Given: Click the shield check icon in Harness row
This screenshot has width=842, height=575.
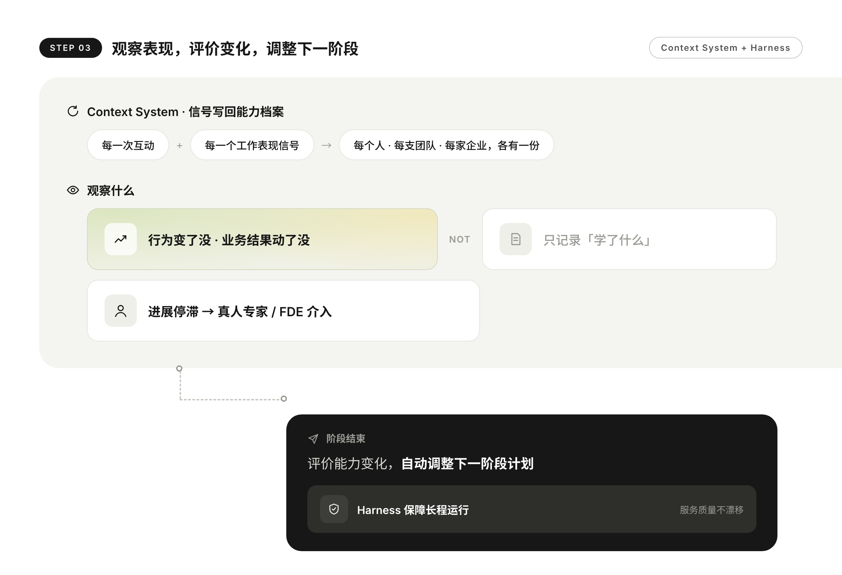Looking at the screenshot, I should coord(334,509).
